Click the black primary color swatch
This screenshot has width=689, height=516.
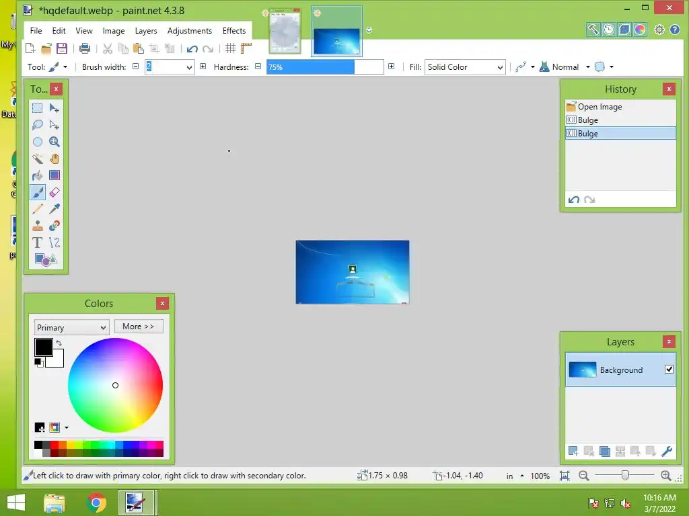(x=44, y=347)
